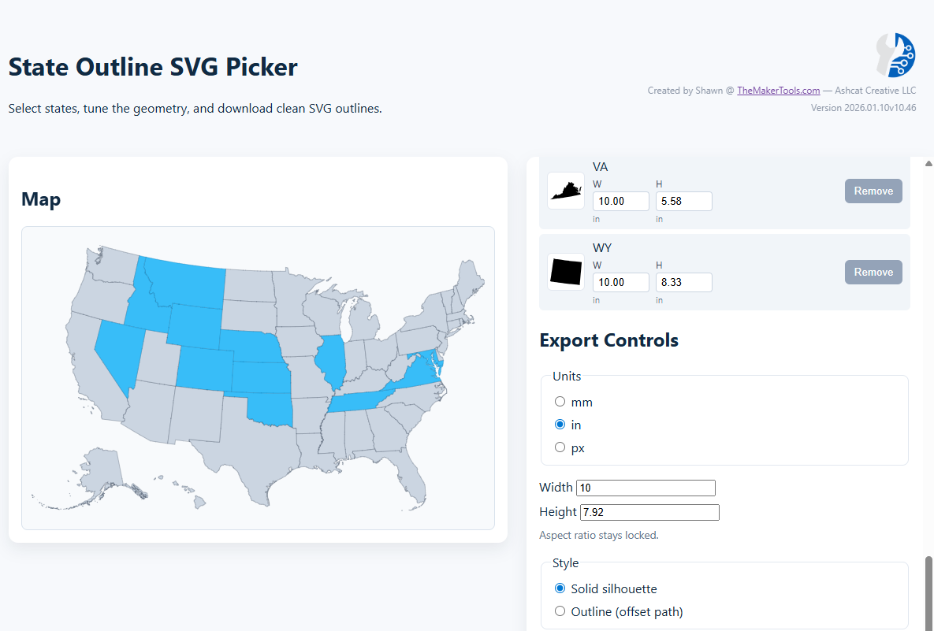Remove the WY state from the list
Image resolution: width=934 pixels, height=631 pixels.
tap(873, 272)
